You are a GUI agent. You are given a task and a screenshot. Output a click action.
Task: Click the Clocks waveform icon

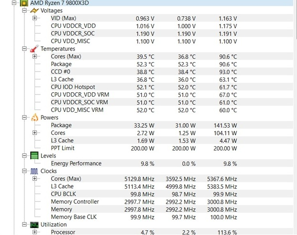coord(34,171)
